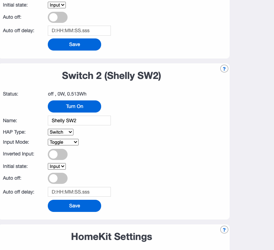The height and width of the screenshot is (250, 274).
Task: Open Initial state dropdown in Switch 2
Action: tap(57, 167)
